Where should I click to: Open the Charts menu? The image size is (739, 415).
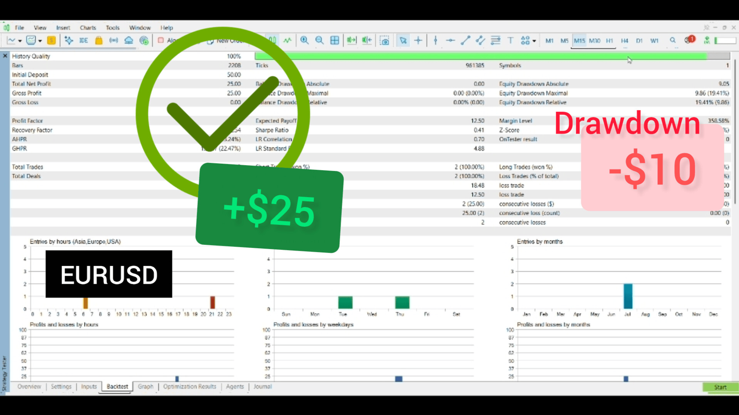point(88,28)
